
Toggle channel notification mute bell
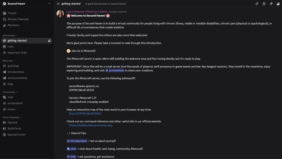tap(264, 4)
